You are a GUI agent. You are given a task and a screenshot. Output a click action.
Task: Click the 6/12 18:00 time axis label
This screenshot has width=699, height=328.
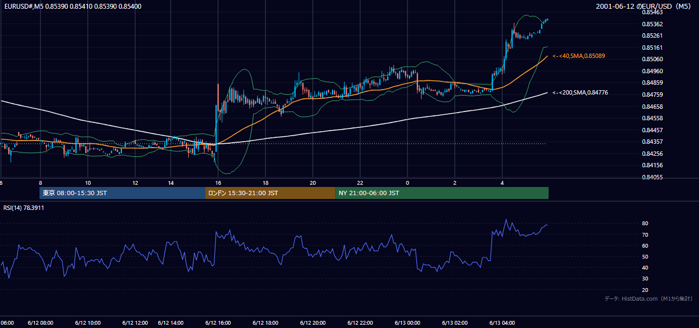(265, 323)
